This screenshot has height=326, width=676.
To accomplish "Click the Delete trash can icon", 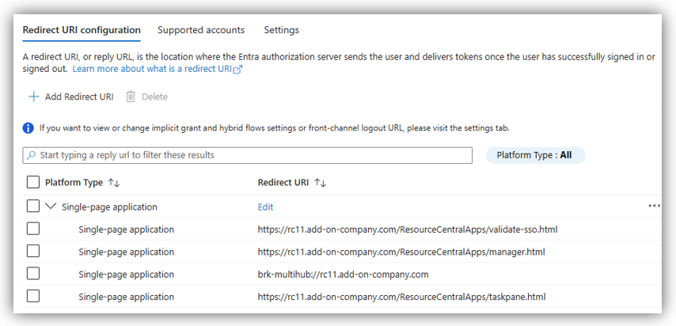I will [131, 97].
